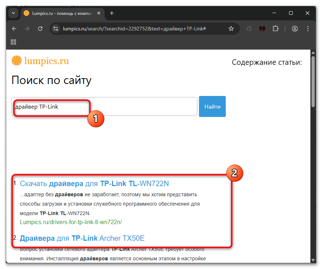Close the browser window
Image resolution: width=322 pixels, height=269 pixels.
[308, 13]
